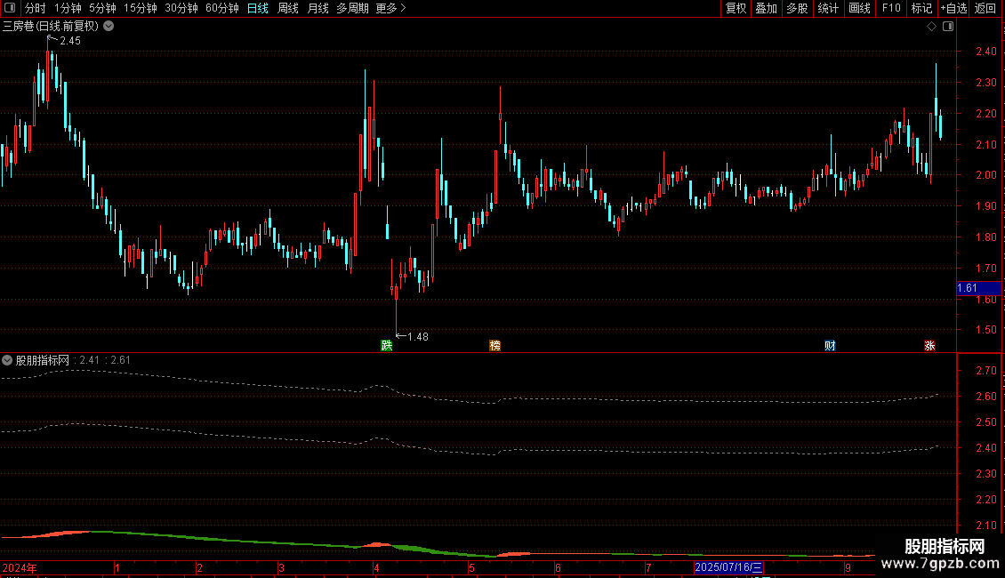Add stock via +自选 button
Viewport: 1005px width, 578px height.
click(x=953, y=8)
